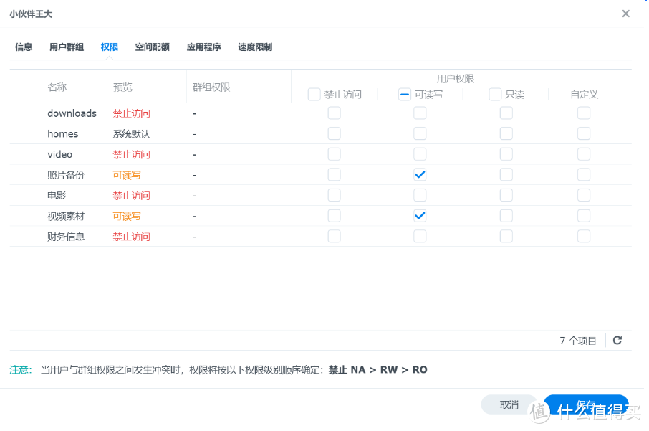Uncheck 可读写 for 照片备份 folder

(x=420, y=174)
